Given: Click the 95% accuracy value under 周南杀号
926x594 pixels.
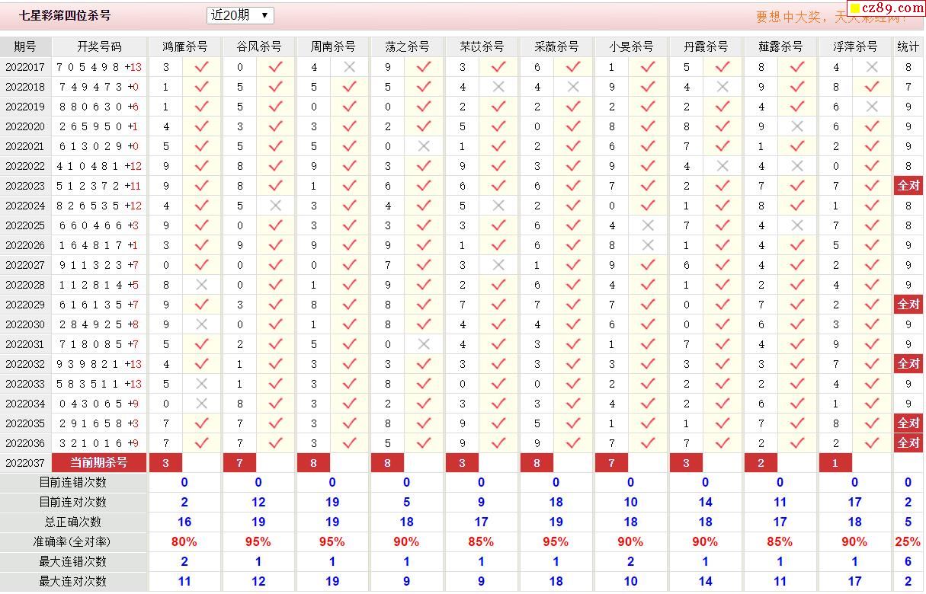Looking at the screenshot, I should [332, 542].
